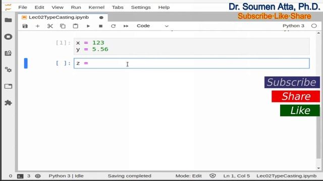The image size is (323, 181).
Task: Open the cell type Code dropdown
Action: [152, 26]
